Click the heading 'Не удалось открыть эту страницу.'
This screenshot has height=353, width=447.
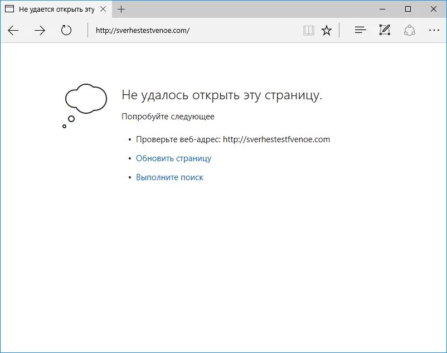222,95
